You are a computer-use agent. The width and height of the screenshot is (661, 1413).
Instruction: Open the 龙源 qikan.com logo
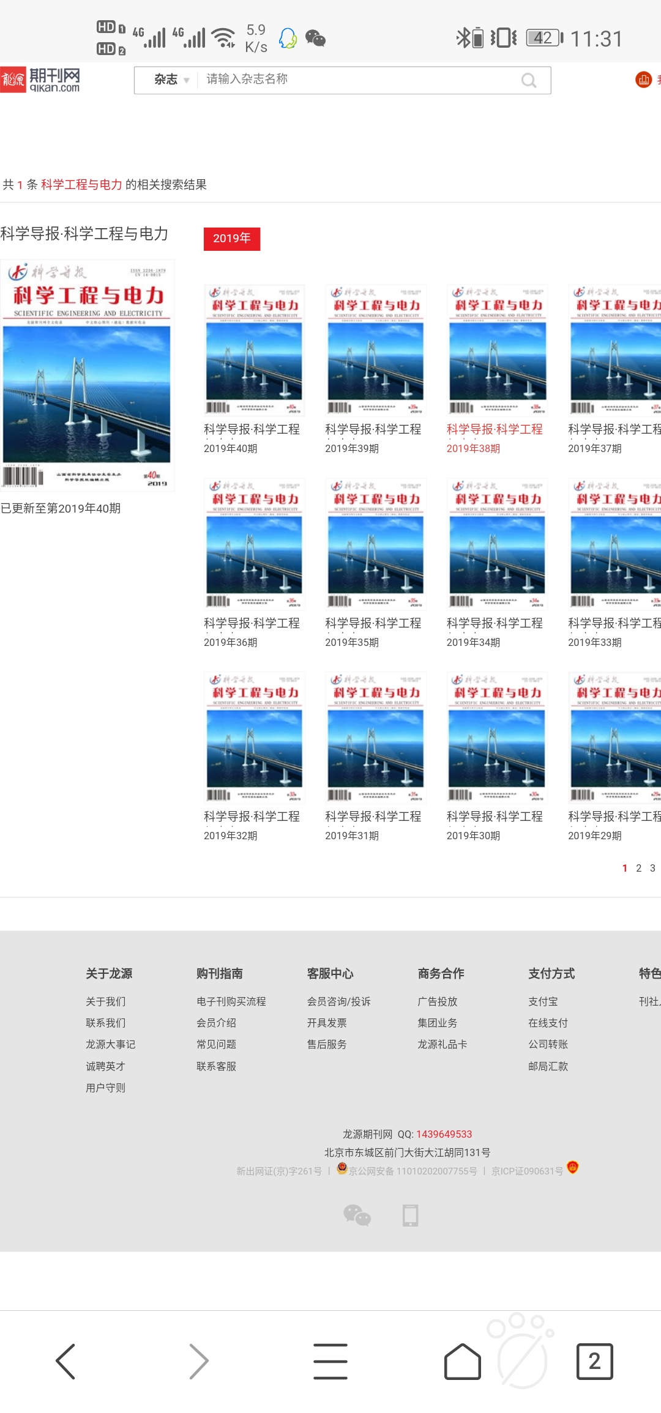[x=40, y=80]
